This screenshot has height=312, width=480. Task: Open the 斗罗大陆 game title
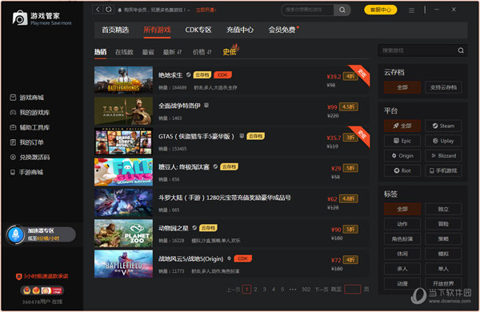tap(224, 198)
